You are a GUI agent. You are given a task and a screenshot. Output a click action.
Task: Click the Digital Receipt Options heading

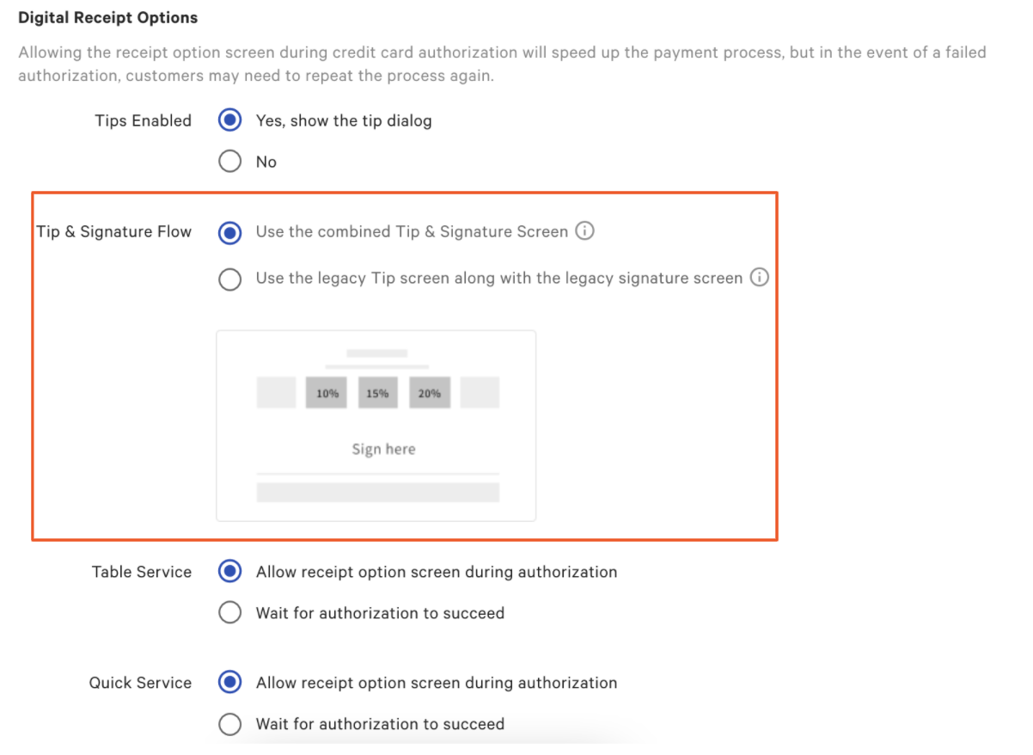108,16
